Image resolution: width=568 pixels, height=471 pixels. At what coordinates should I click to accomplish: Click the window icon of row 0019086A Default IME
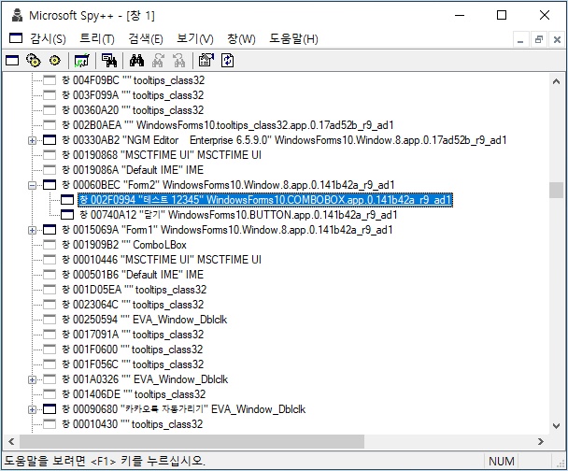click(x=50, y=170)
